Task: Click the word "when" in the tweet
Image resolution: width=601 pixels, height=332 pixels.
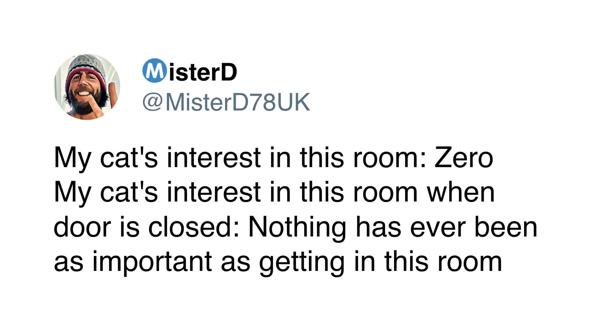Action: (x=461, y=192)
